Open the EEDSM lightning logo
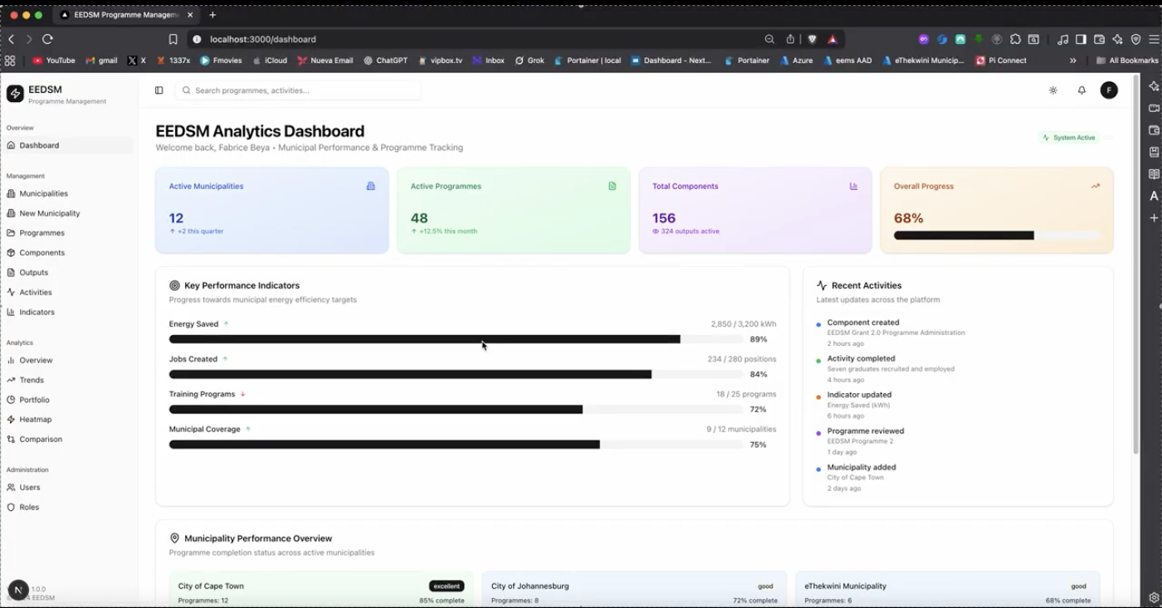Image resolution: width=1162 pixels, height=608 pixels. point(15,94)
